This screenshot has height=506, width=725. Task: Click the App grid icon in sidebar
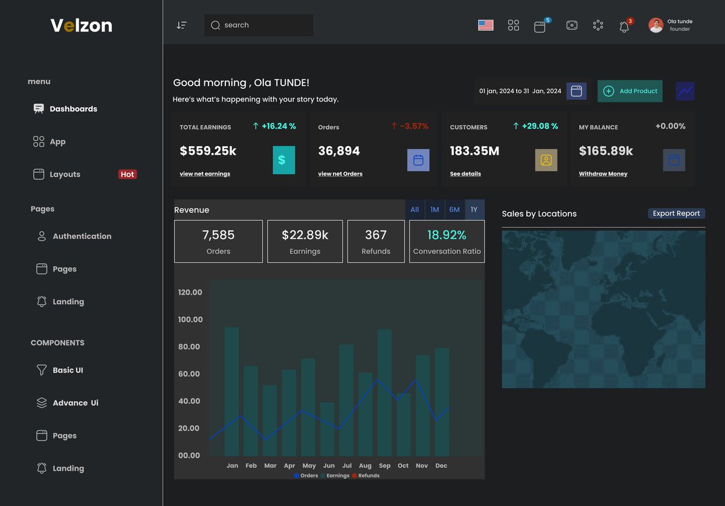[39, 141]
